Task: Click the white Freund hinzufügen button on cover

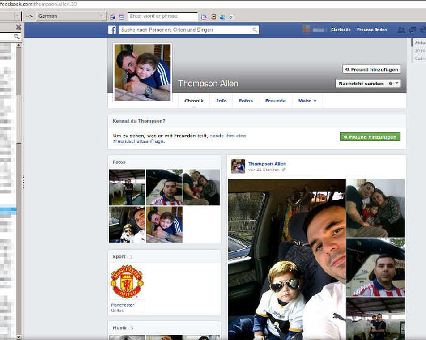Action: click(371, 69)
